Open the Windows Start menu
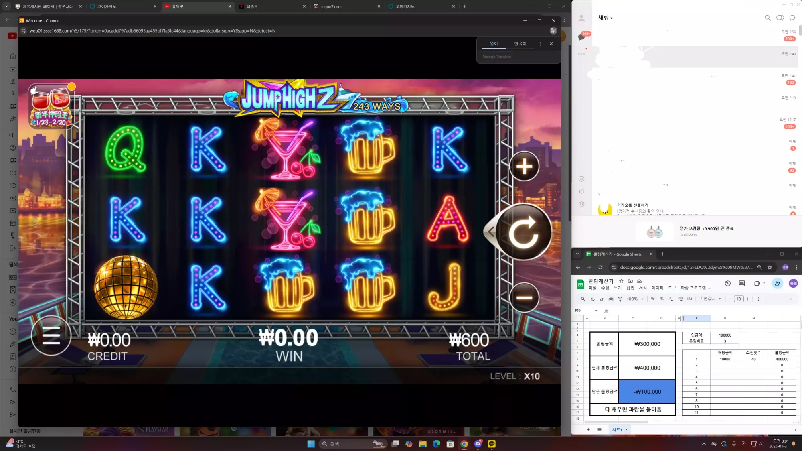The width and height of the screenshot is (802, 451). tap(311, 444)
